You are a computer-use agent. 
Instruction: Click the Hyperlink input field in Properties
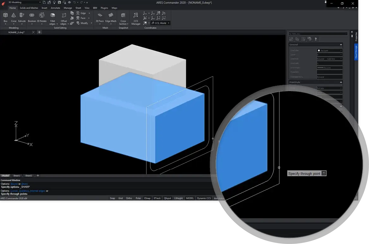[x=329, y=72]
